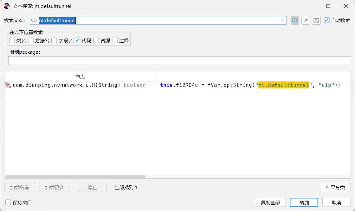Viewport: 355px width, 211px height.
Task: Enable the 字段名 checkbox
Action: pos(54,40)
